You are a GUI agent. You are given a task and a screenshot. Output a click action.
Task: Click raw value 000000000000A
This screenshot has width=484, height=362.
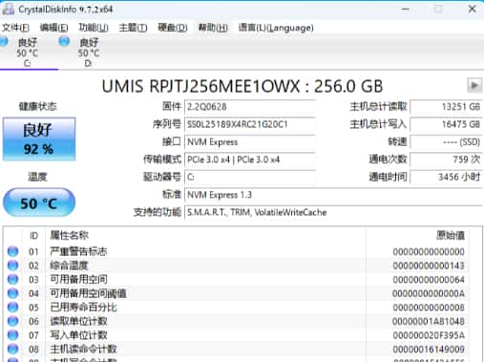pyautogui.click(x=429, y=293)
